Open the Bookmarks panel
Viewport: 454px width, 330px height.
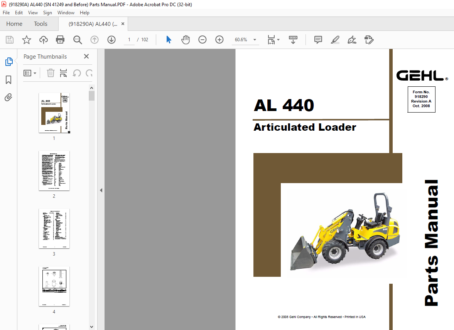tap(8, 79)
